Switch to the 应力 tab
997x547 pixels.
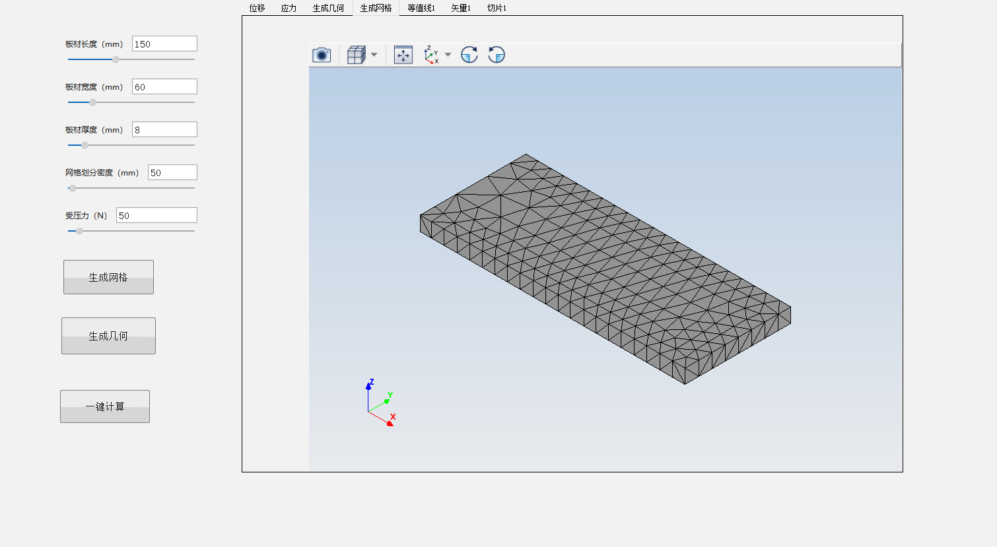click(289, 8)
